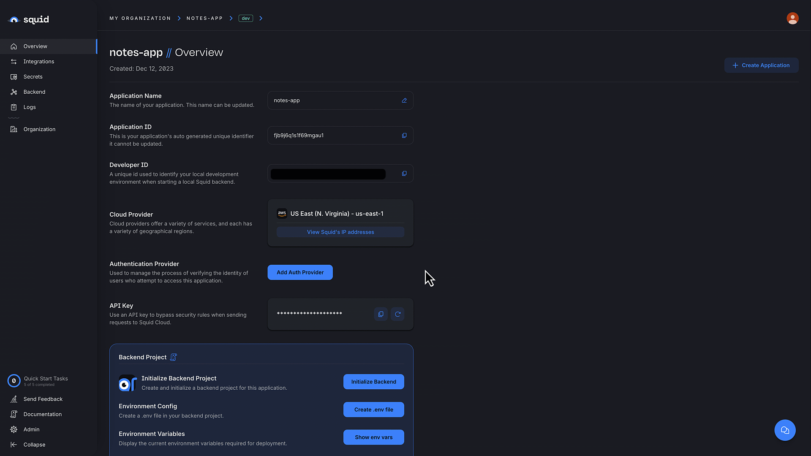Click the refresh API Key icon
811x456 pixels.
pos(398,313)
